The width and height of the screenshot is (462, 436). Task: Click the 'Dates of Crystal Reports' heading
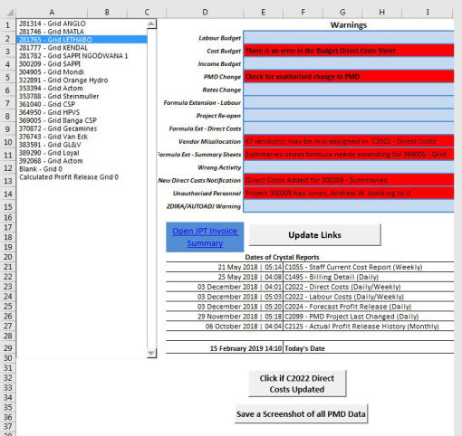click(282, 257)
